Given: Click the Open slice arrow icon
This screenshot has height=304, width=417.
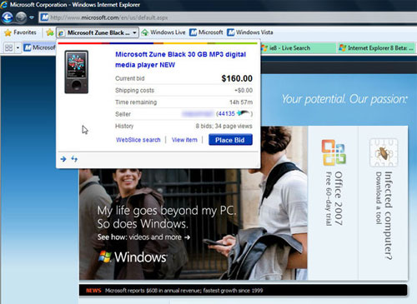Looking at the screenshot, I should click(x=63, y=159).
